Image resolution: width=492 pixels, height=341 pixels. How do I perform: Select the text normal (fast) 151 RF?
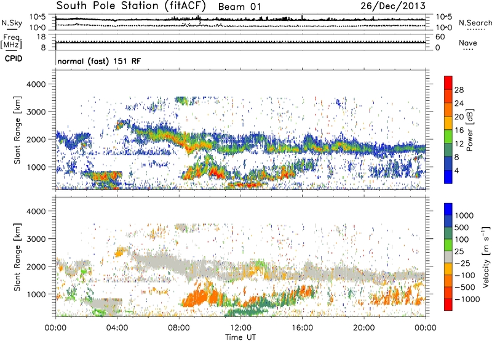pos(99,61)
